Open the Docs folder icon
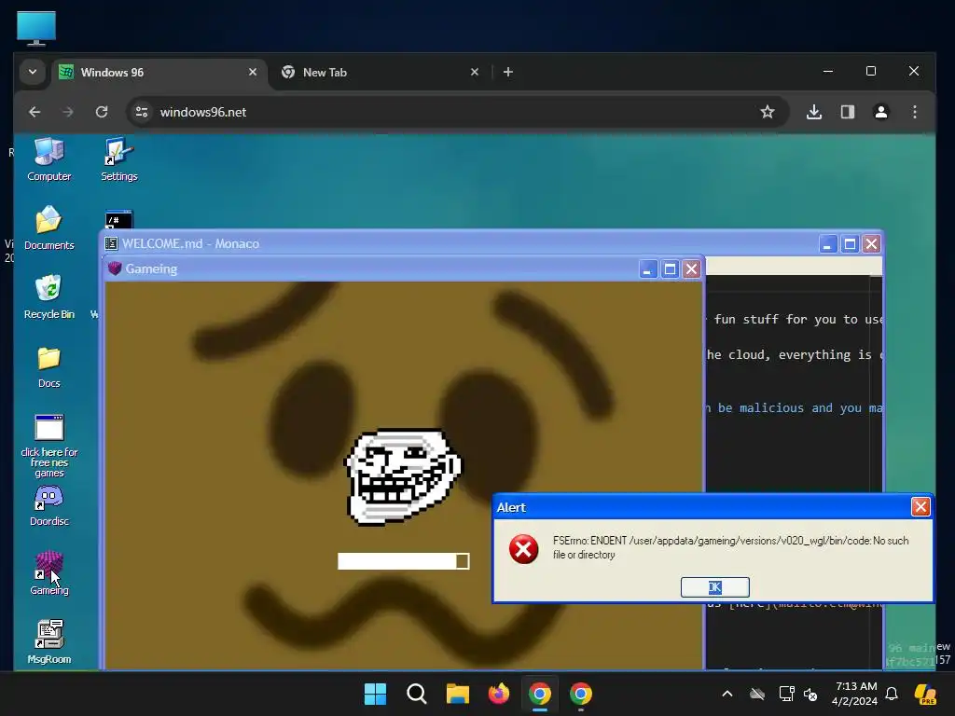955x716 pixels. pyautogui.click(x=48, y=366)
